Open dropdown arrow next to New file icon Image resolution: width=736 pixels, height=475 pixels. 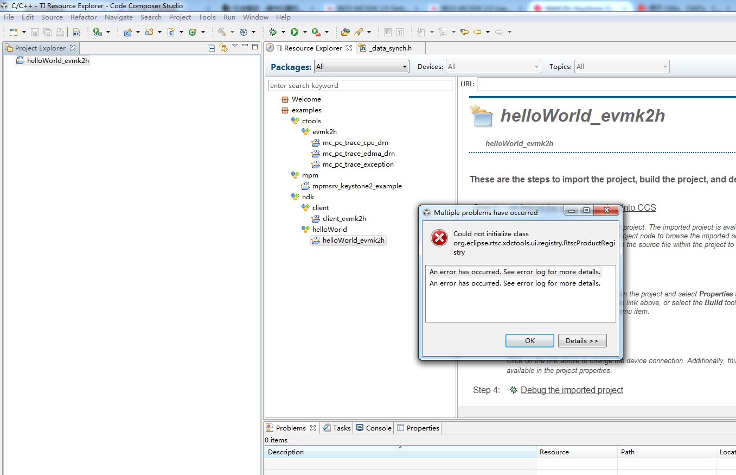23,32
